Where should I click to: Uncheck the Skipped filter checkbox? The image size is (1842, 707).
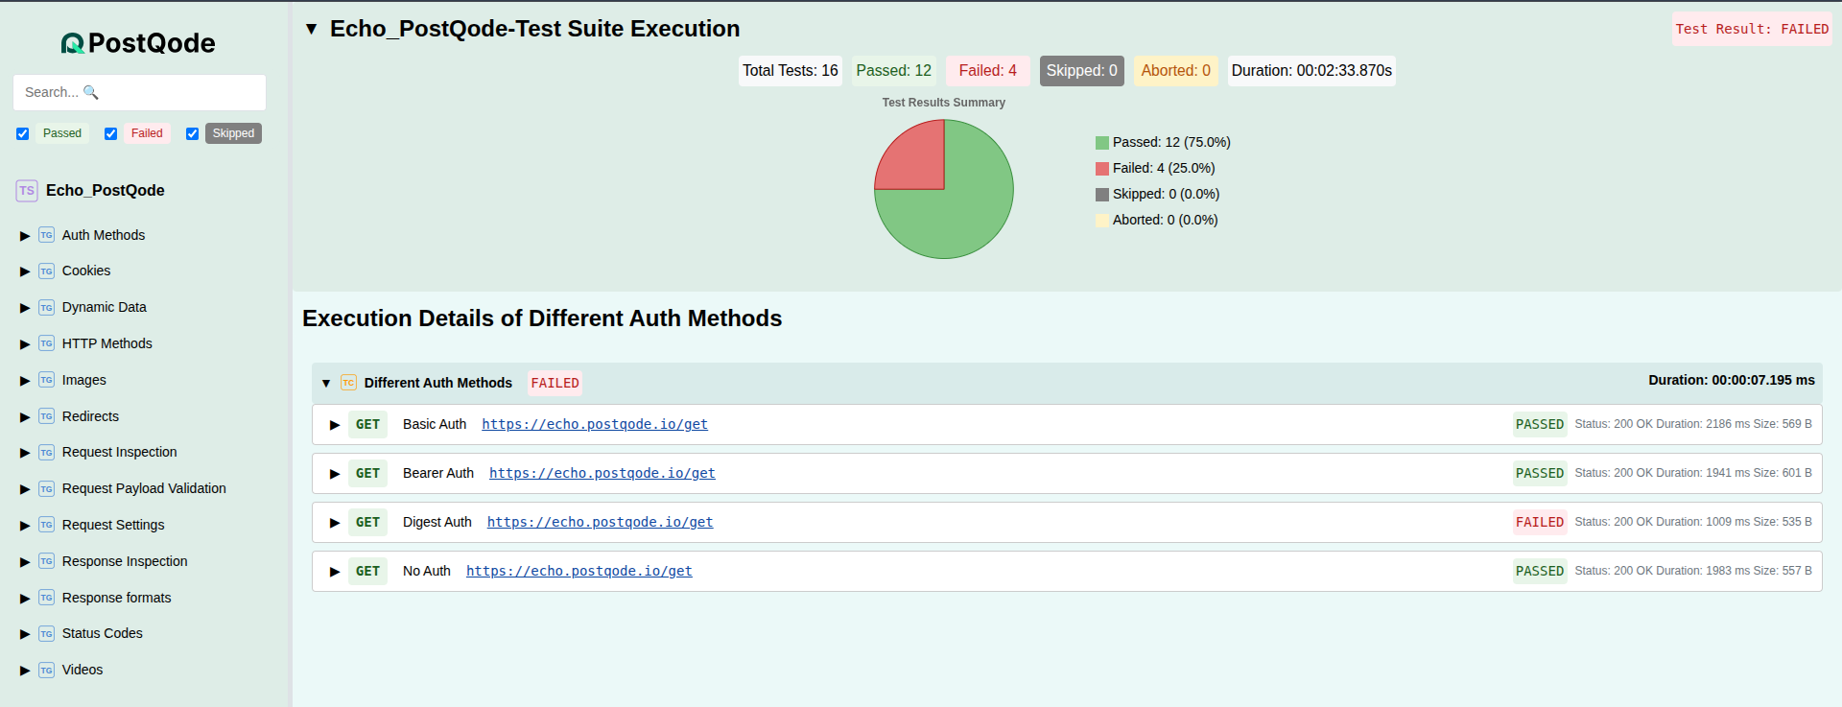coord(192,134)
